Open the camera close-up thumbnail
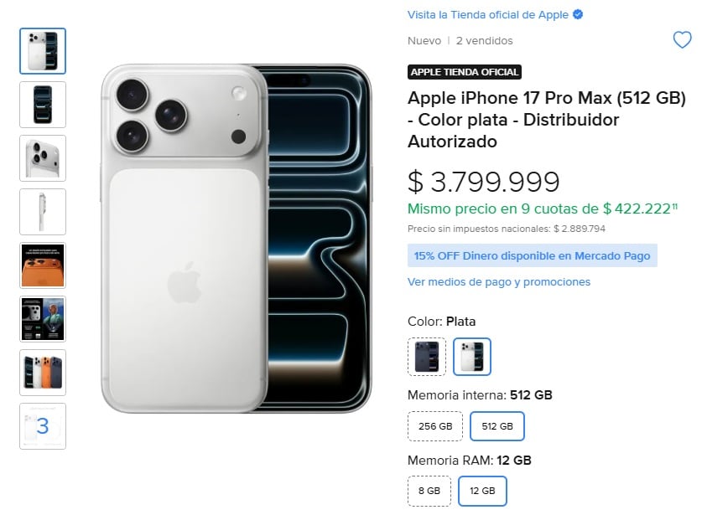 tap(42, 158)
